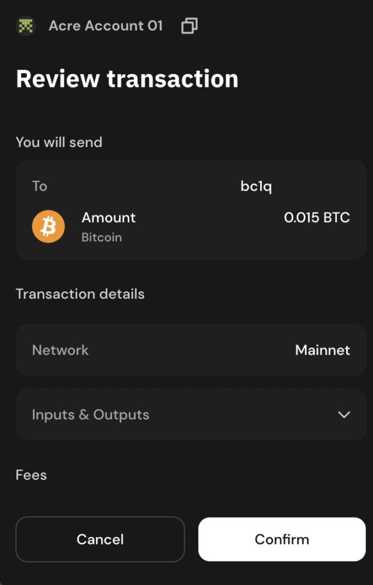Expand the Inputs & Outputs chevron arrow
Viewport: 373px width, 585px height.
click(344, 415)
